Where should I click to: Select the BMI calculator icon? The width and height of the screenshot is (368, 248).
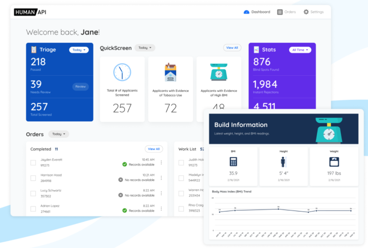click(233, 162)
